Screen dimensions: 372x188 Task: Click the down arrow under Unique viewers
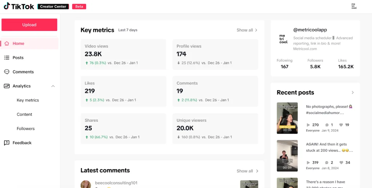pos(178,137)
